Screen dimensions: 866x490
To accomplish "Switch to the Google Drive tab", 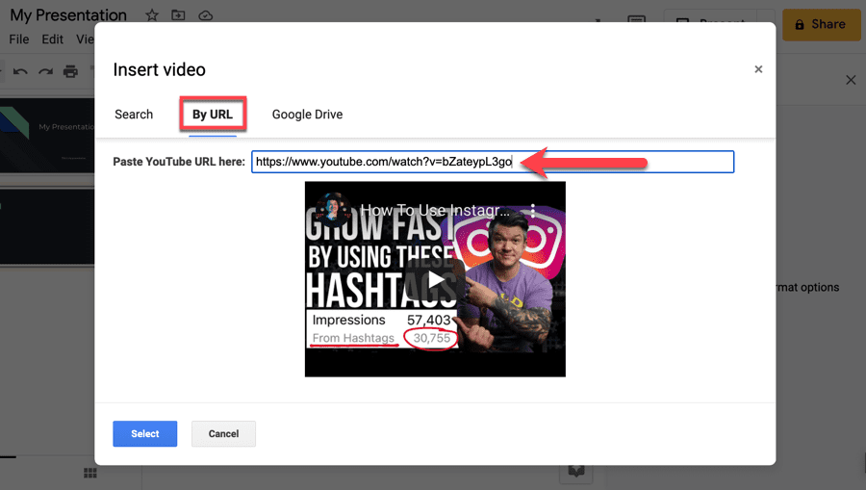I will [307, 115].
